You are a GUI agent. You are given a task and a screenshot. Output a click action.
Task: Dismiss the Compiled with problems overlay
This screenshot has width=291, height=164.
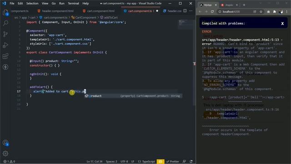click(x=282, y=23)
